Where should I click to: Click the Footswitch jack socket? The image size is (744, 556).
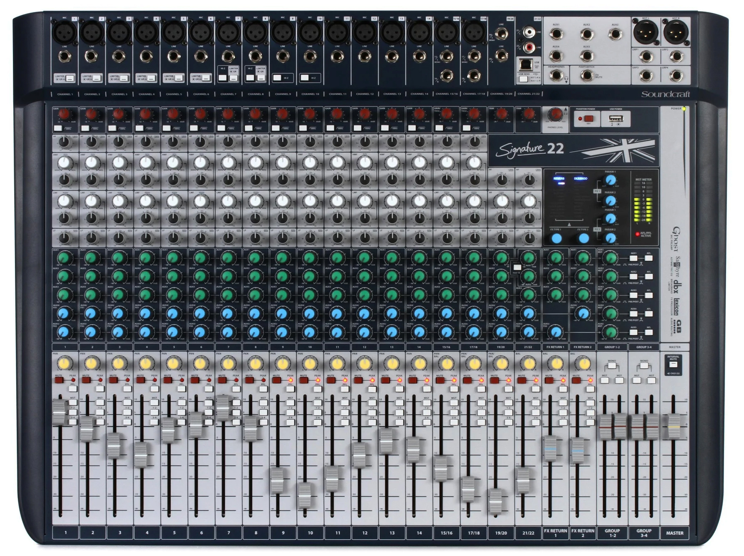586,75
